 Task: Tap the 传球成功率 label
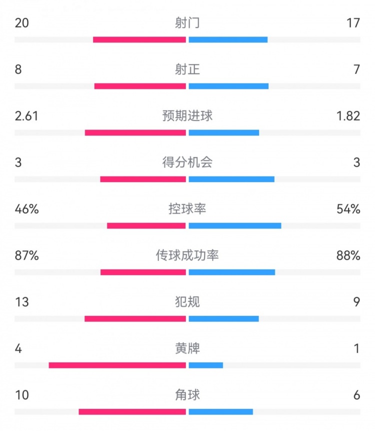click(187, 255)
